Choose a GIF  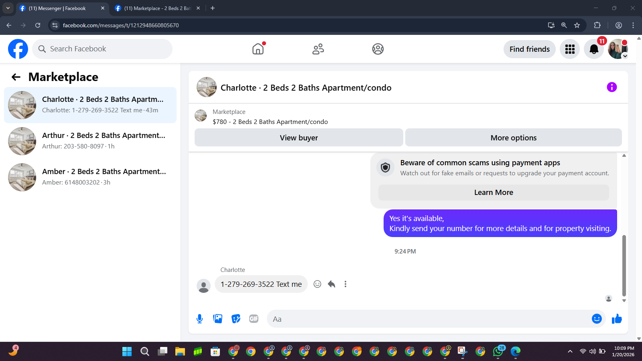coord(254,319)
